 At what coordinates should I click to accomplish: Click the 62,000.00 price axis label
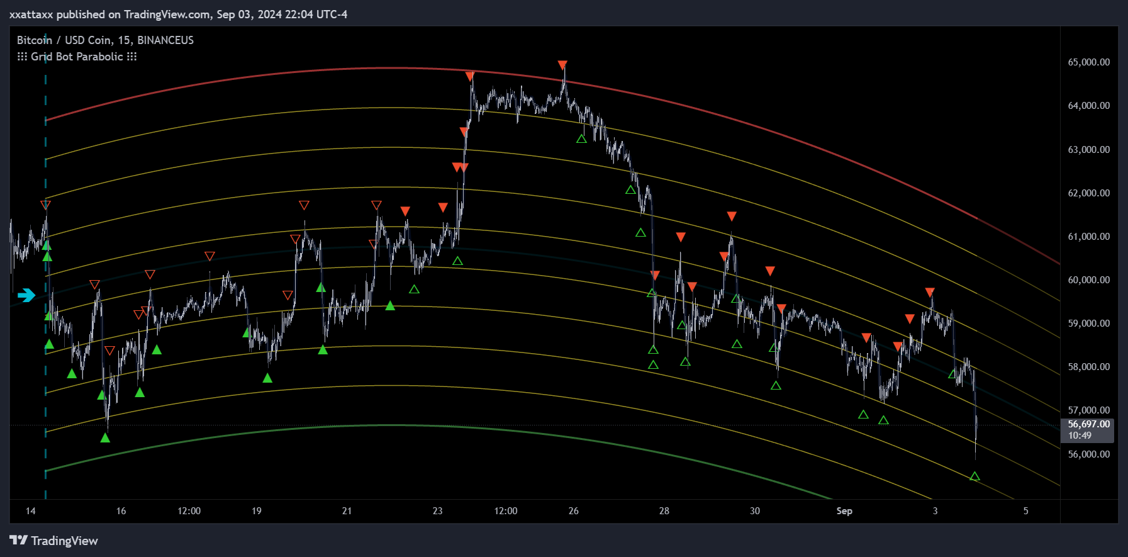point(1089,193)
